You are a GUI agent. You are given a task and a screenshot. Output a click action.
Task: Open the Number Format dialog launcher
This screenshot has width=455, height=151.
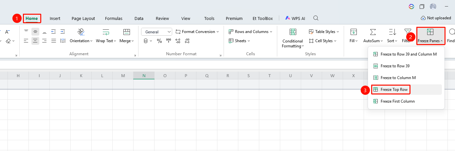click(221, 56)
